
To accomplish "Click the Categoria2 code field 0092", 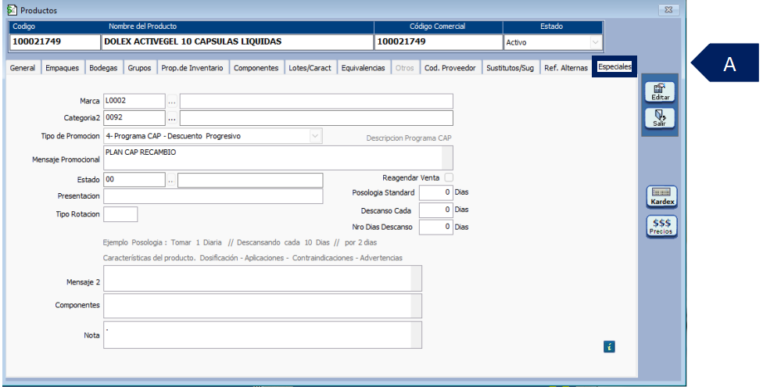I will coord(134,118).
